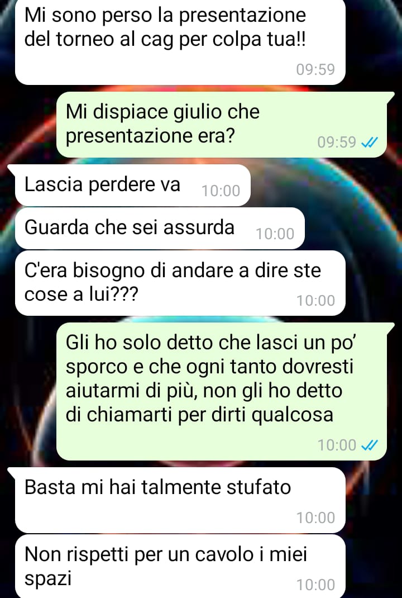Select the 'Guarda che sei assurda' message
The image size is (402, 598).
[x=160, y=229]
